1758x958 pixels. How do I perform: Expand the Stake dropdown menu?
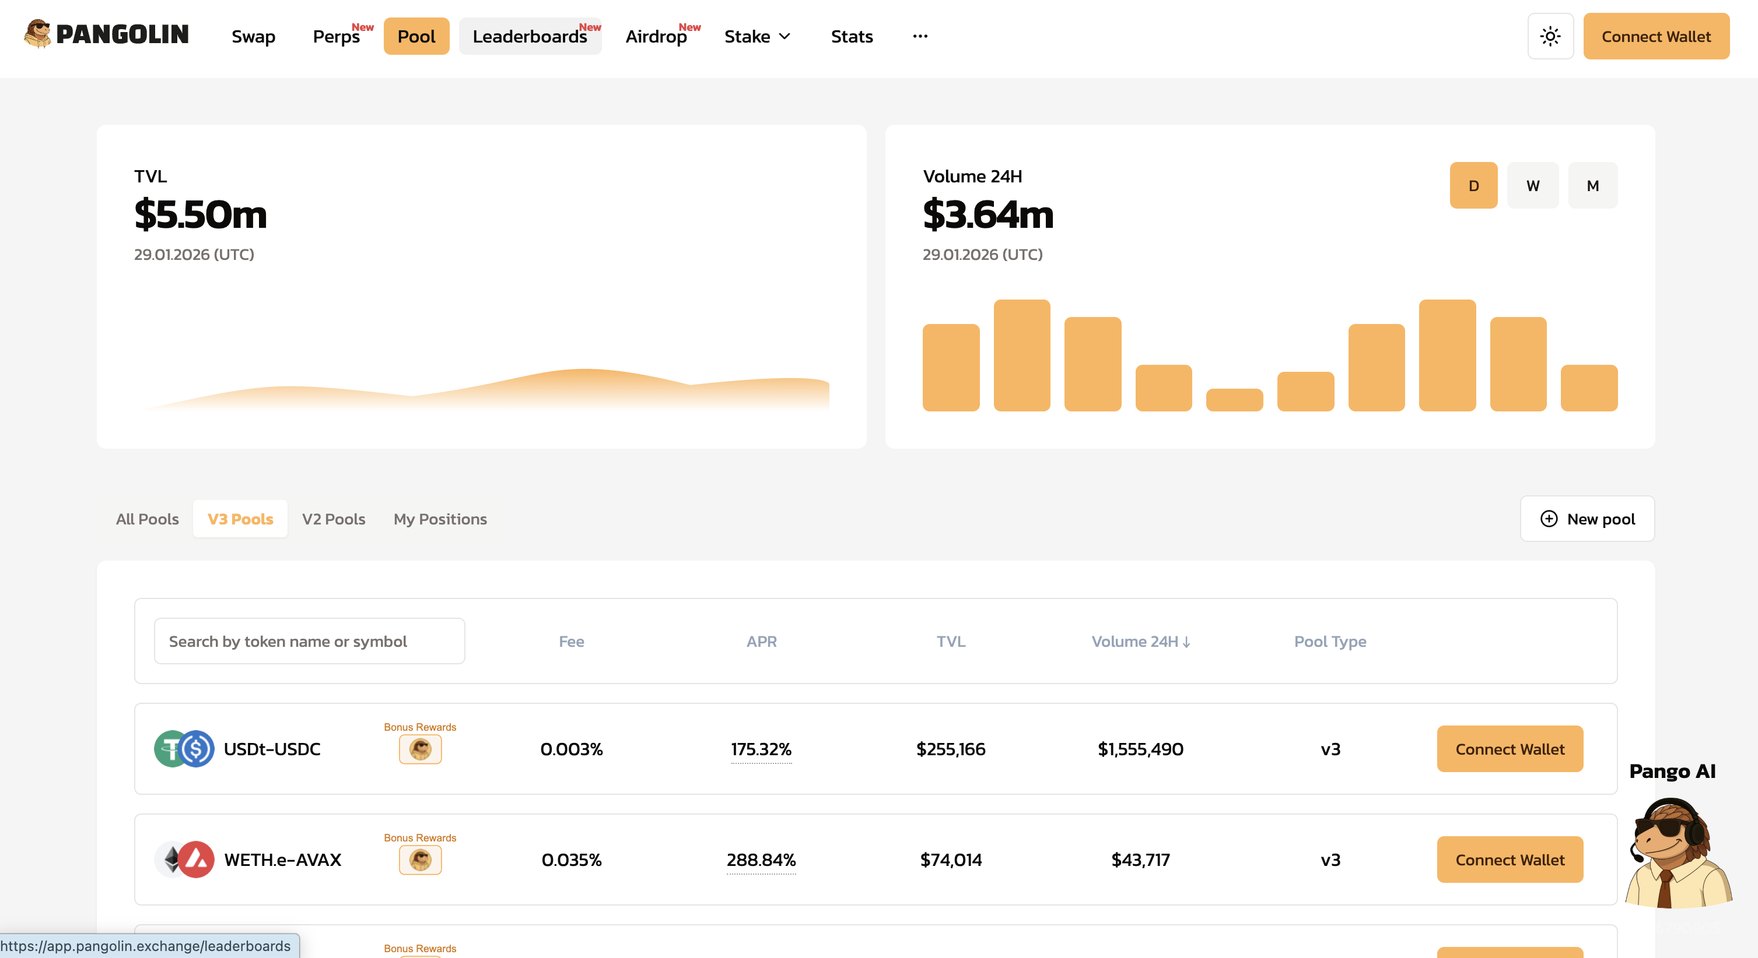[x=757, y=36]
